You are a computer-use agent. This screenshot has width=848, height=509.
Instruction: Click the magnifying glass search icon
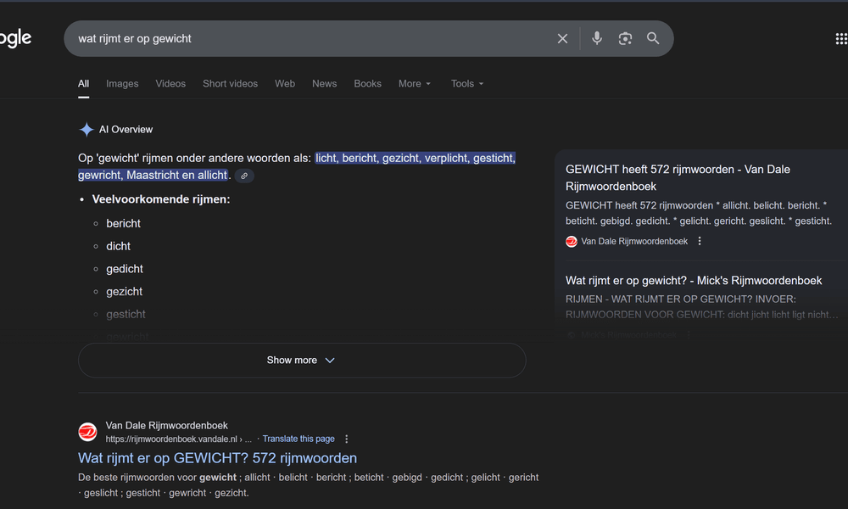tap(653, 37)
